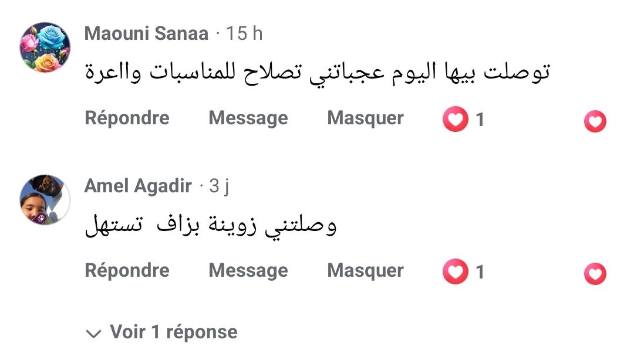Toggle love reaction on Amel Agadir's comment
Image resolution: width=634 pixels, height=360 pixels.
[595, 274]
